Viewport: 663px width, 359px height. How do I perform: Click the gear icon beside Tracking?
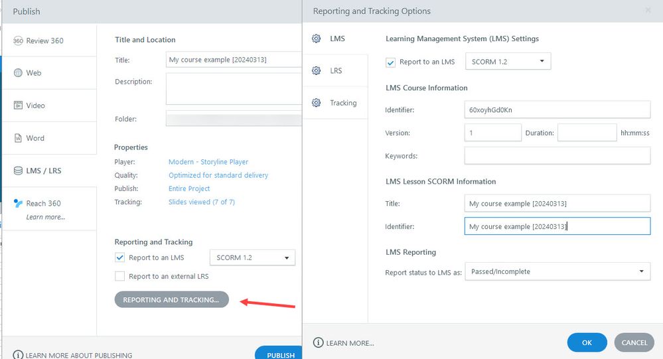pyautogui.click(x=317, y=103)
